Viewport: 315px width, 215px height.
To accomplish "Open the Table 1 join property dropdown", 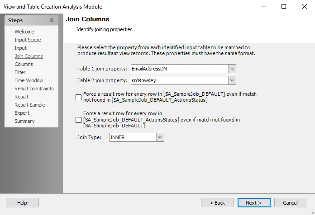I will coord(232,69).
